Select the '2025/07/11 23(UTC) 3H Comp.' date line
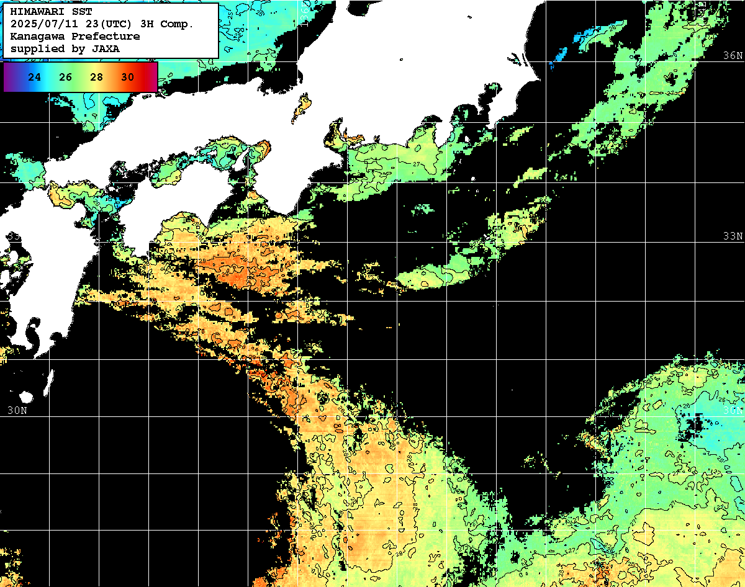Viewport: 745px width, 587px height. pos(102,24)
